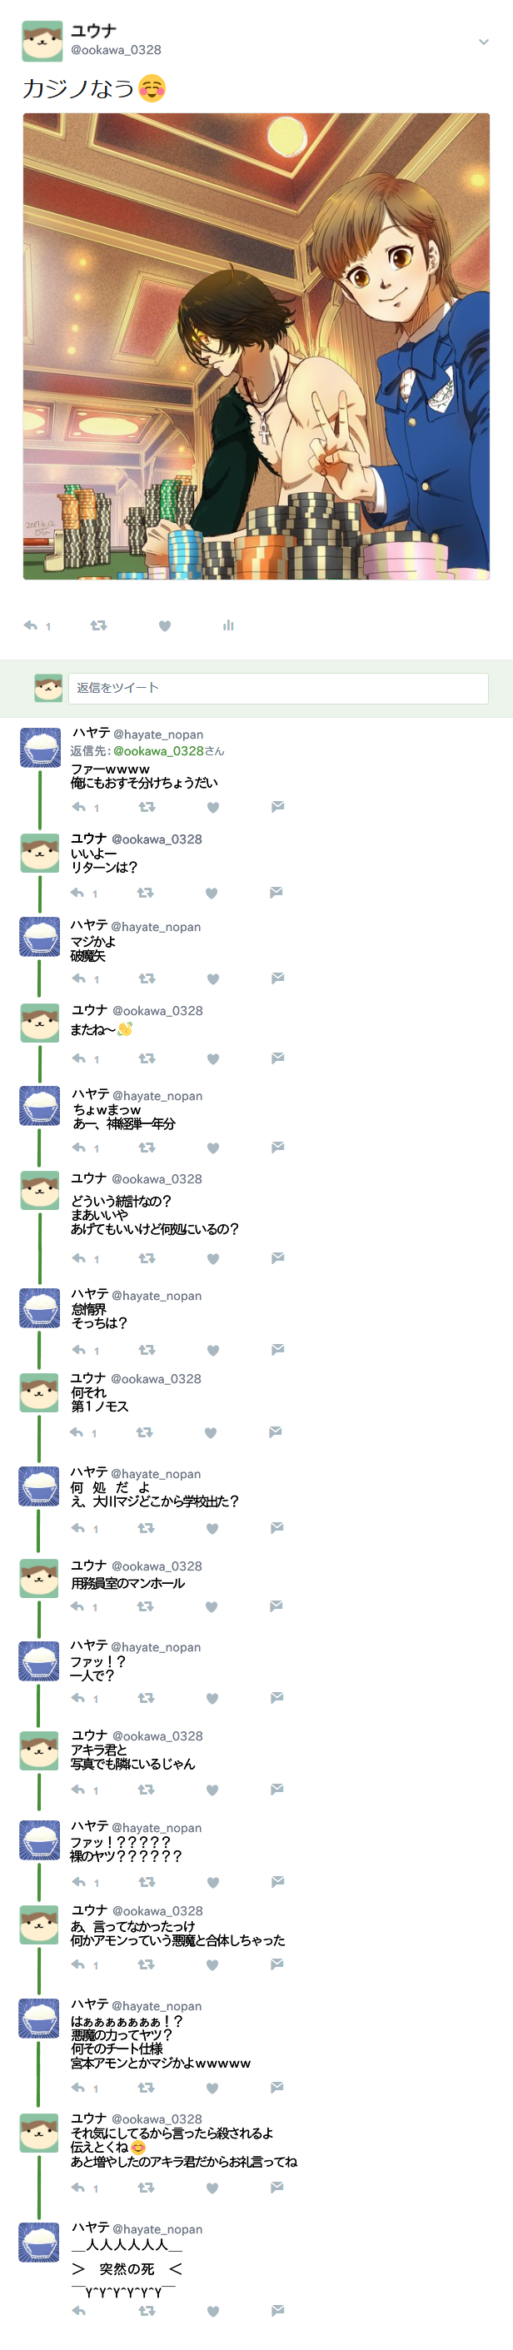This screenshot has width=513, height=2350.
Task: Retweet the いいよー リターンは？ reply
Action: point(145,892)
